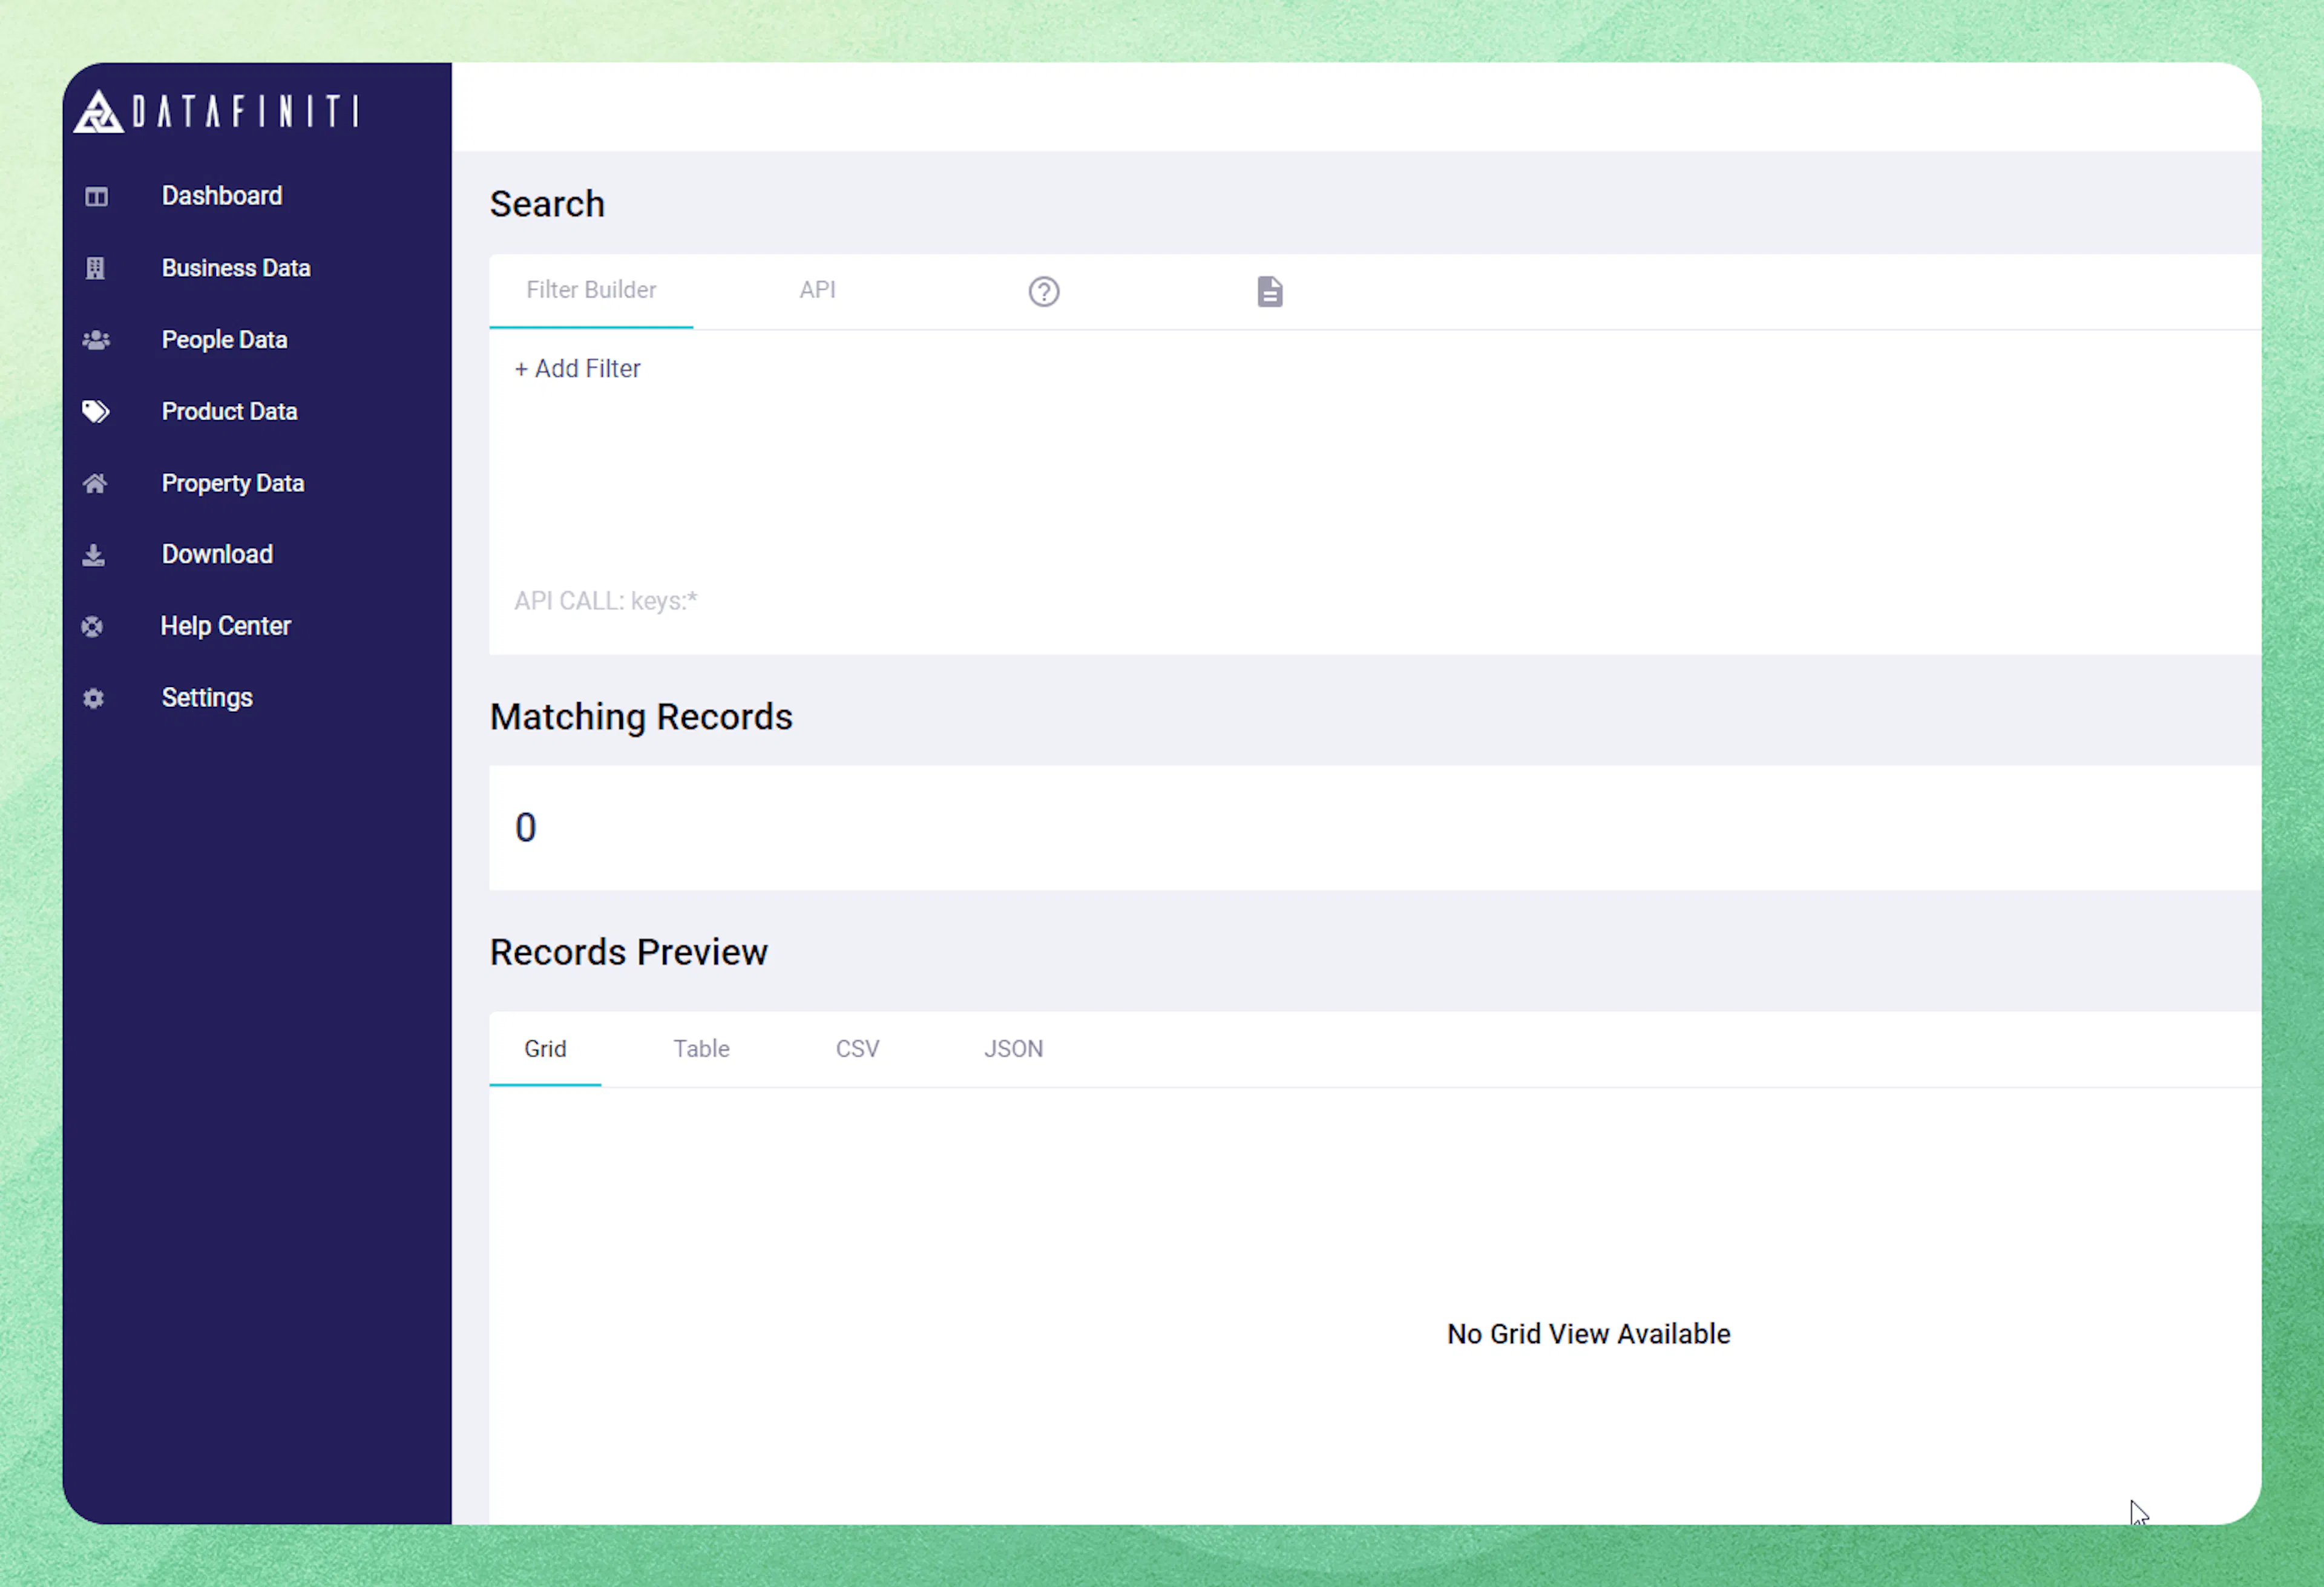The image size is (2324, 1587).
Task: Click the Dashboard panel icon in the sidebar
Action: pyautogui.click(x=95, y=196)
